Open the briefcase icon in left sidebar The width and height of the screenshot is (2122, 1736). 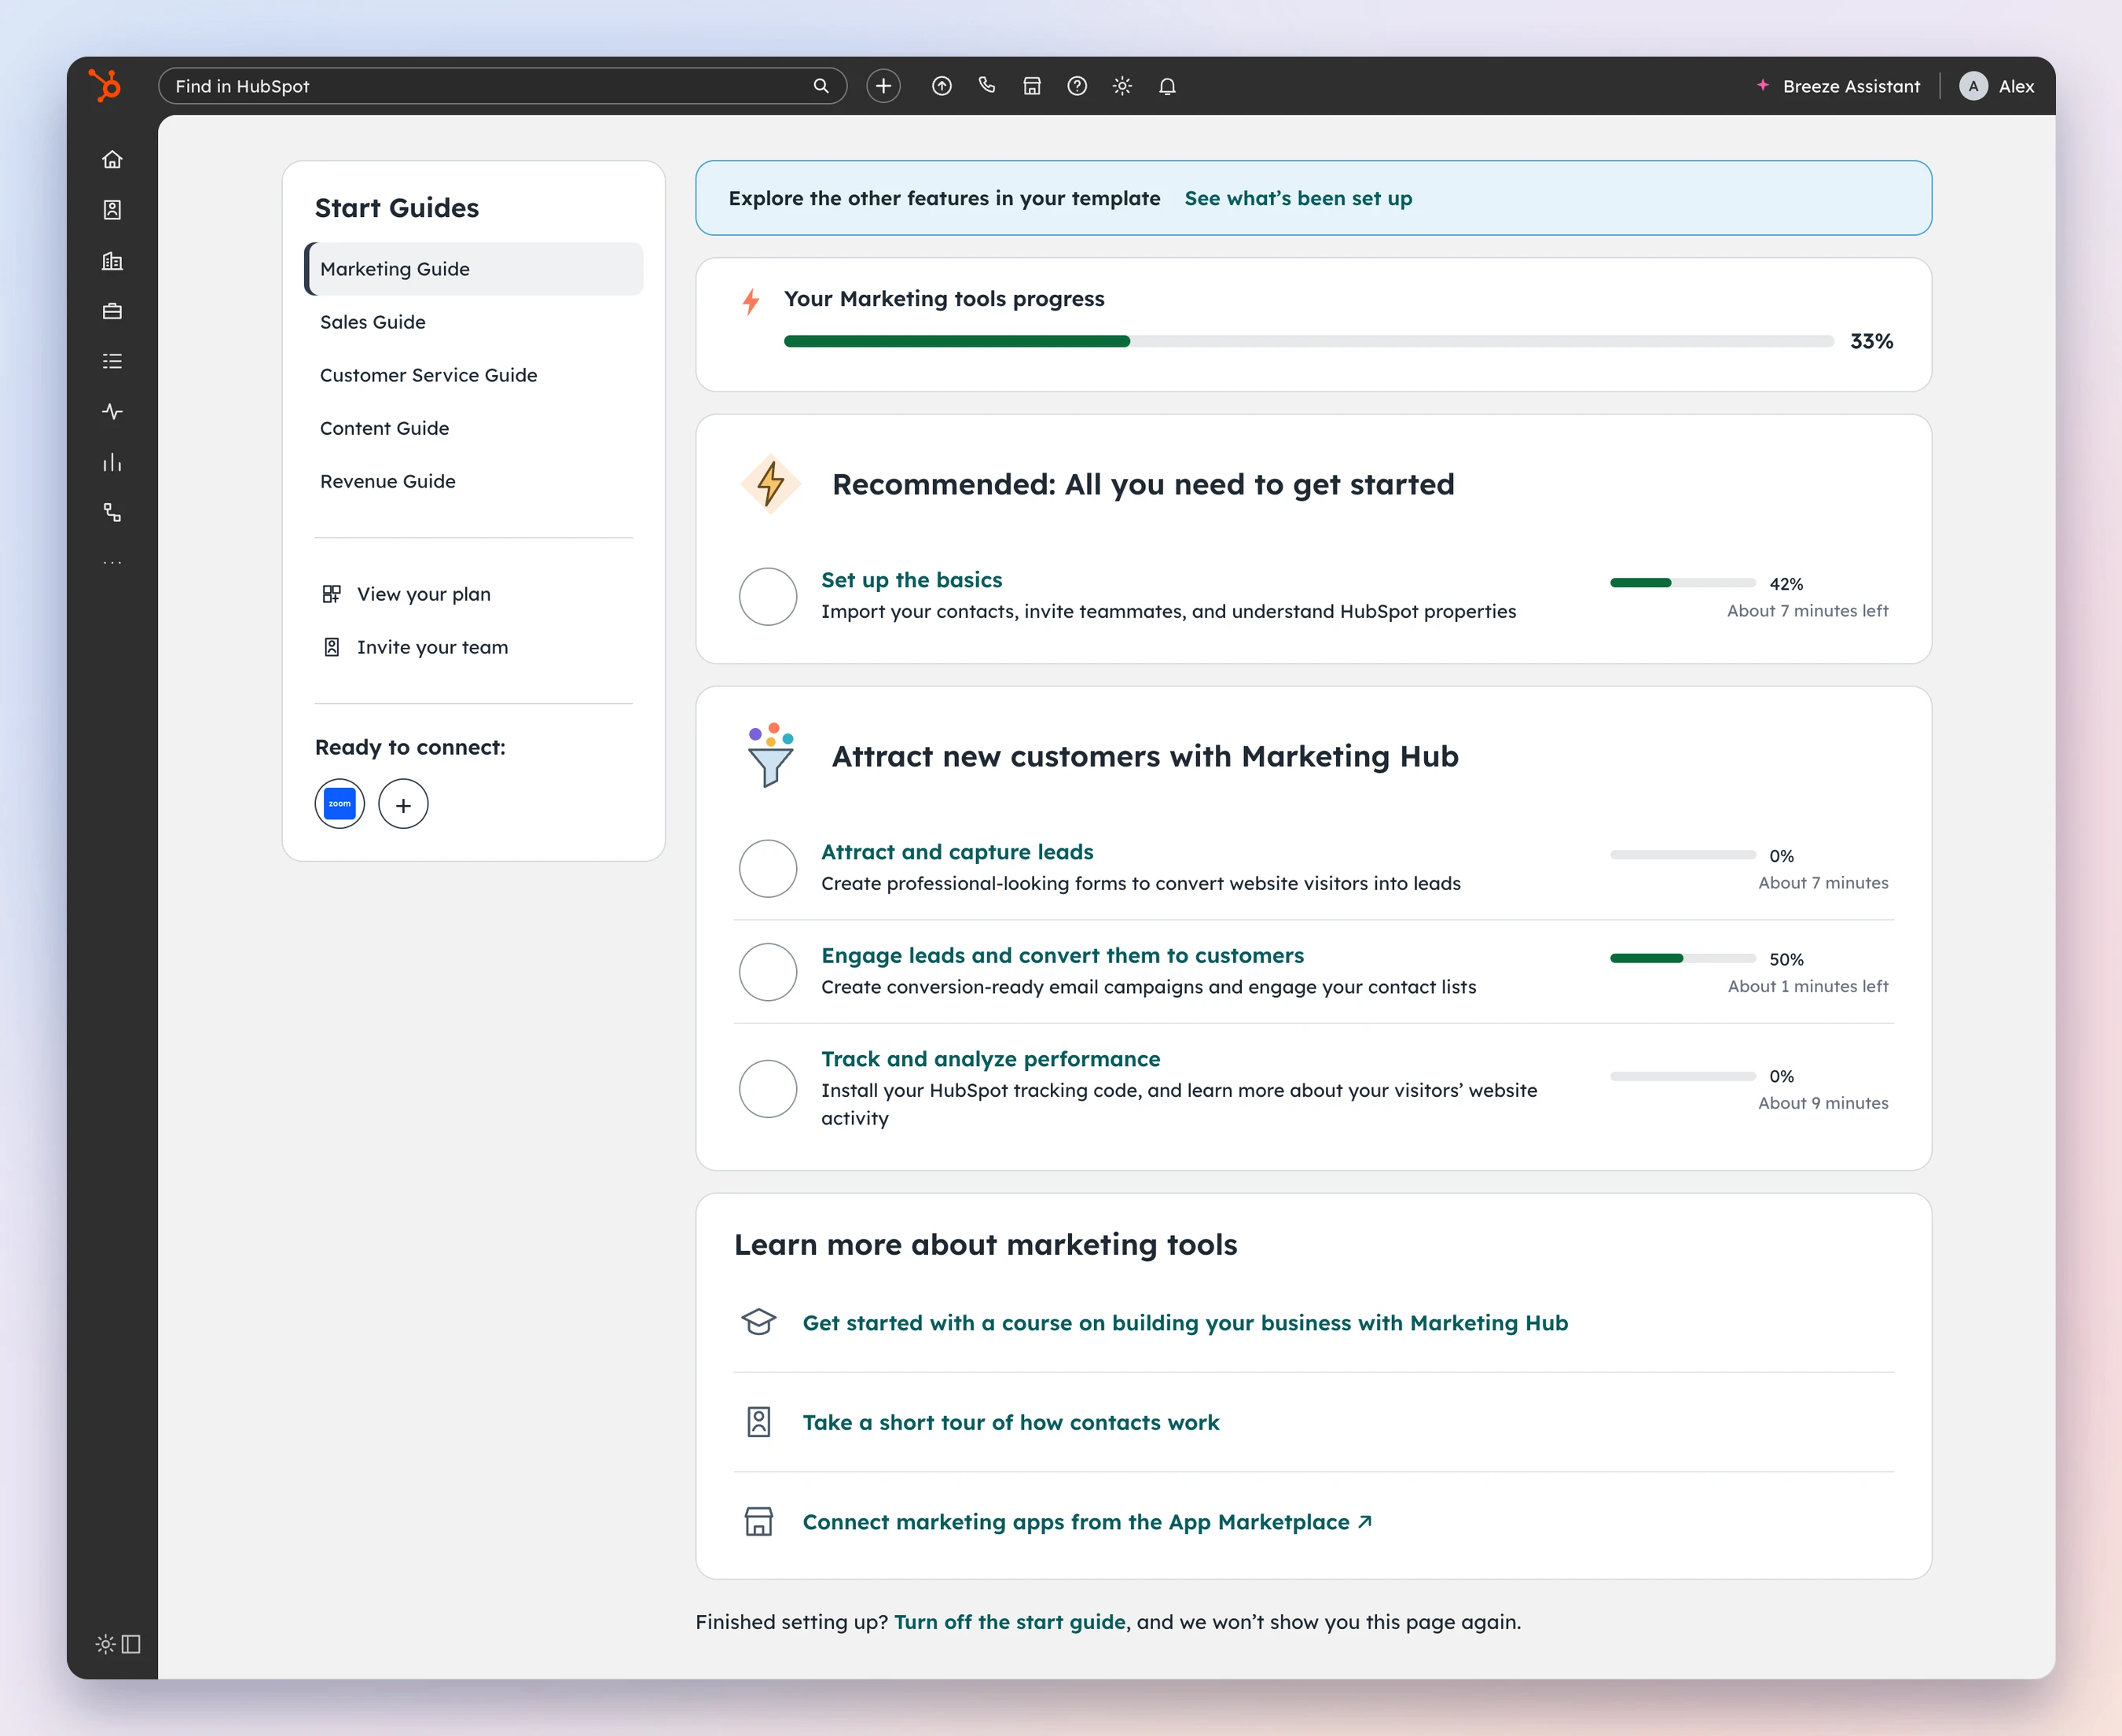[112, 311]
